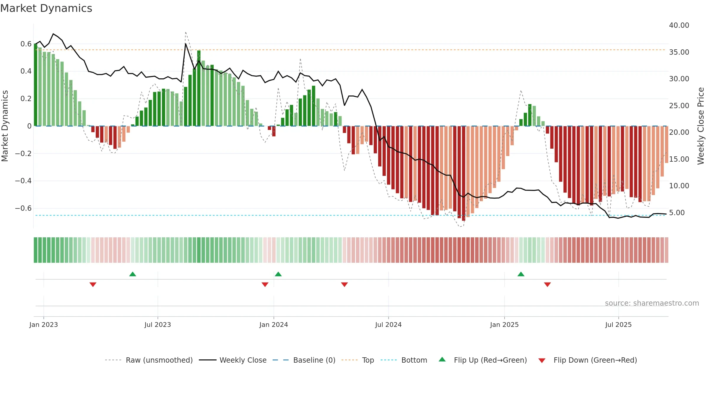Toggle the Flip Up (Red→Green) legend entry

click(483, 360)
